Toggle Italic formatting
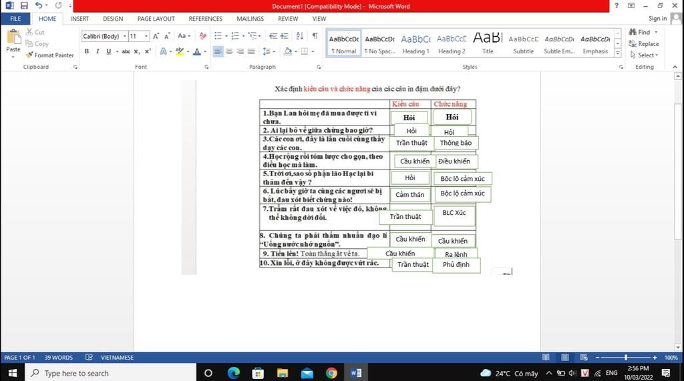The height and width of the screenshot is (381, 684). point(98,51)
